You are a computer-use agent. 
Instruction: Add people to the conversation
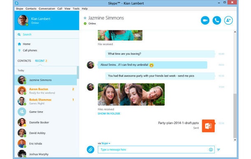click(x=228, y=20)
